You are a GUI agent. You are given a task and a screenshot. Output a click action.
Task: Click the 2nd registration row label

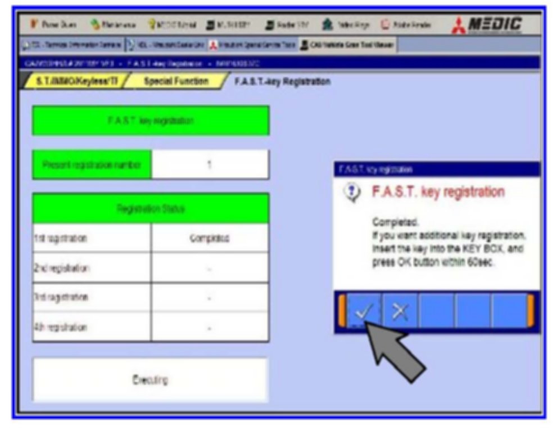92,268
